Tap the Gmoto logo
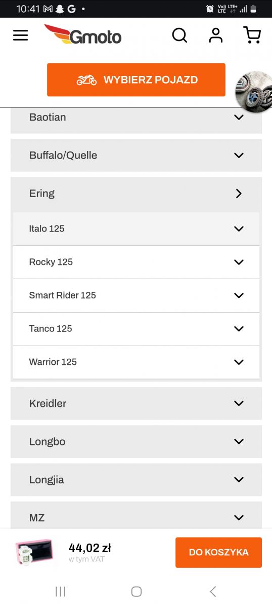The image size is (272, 608). click(x=83, y=34)
